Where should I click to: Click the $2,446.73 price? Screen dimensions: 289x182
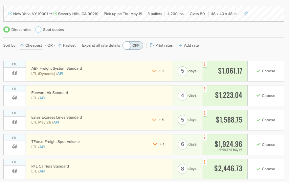pyautogui.click(x=228, y=168)
